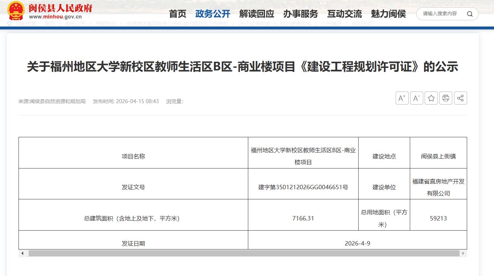Click permit number 建字第3501212026GG0046651号 cell
Viewport: 494px width, 276px height.
[303, 187]
